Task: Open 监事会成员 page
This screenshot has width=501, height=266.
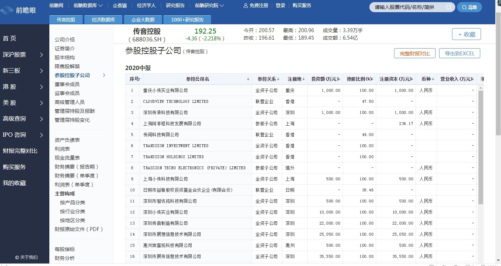Action: pyautogui.click(x=67, y=93)
